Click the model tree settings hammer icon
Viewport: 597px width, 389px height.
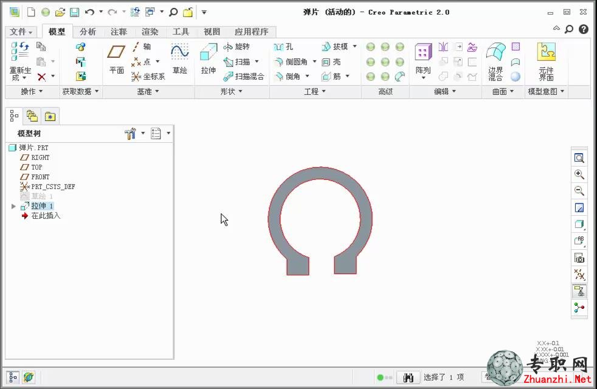130,134
